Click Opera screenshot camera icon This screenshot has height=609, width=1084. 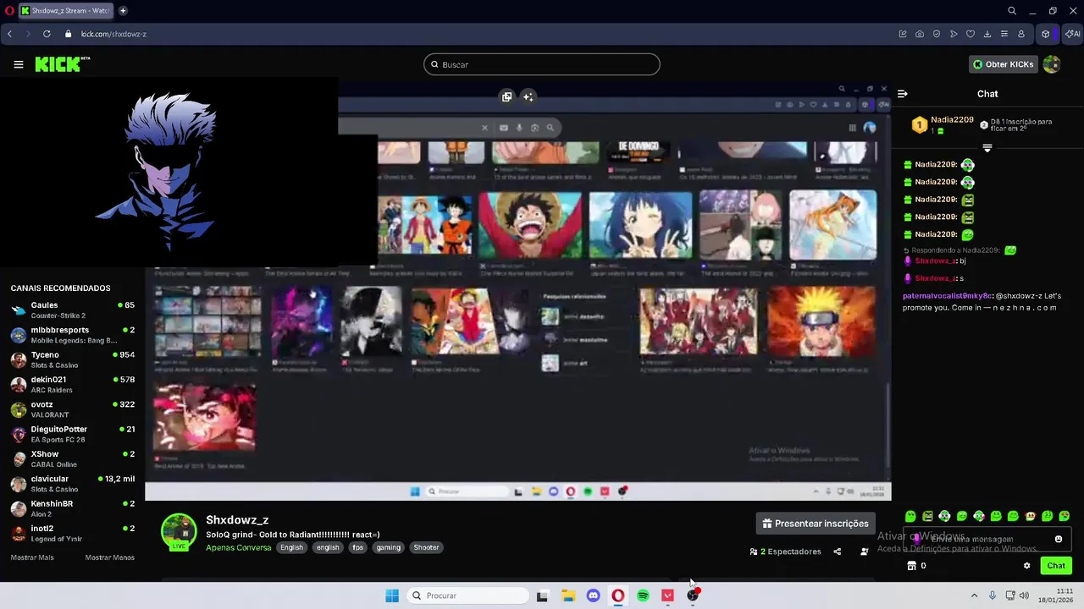(x=920, y=34)
